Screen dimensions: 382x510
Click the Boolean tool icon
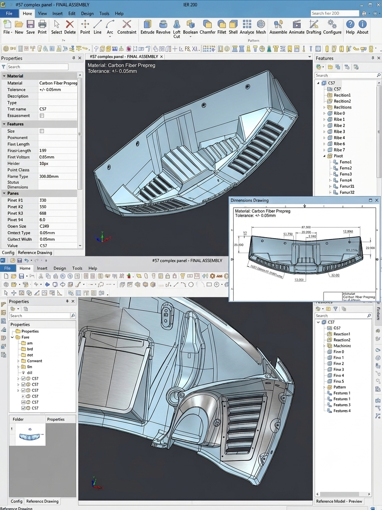point(190,24)
